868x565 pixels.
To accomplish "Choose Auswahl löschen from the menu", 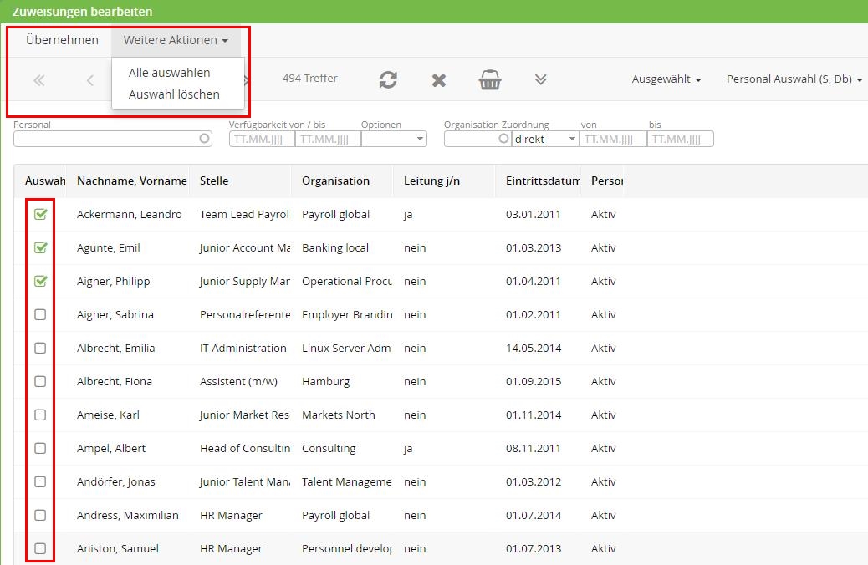I will coord(174,94).
